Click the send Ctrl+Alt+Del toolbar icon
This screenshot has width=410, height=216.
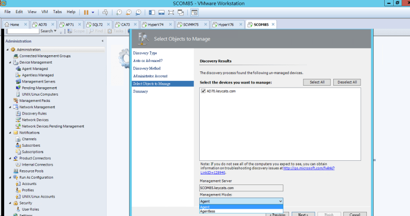click(105, 12)
